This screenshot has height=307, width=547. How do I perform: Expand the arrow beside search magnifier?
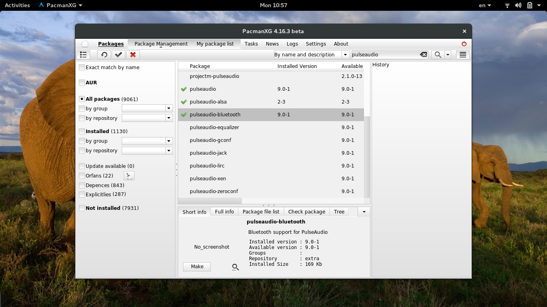tap(448, 55)
